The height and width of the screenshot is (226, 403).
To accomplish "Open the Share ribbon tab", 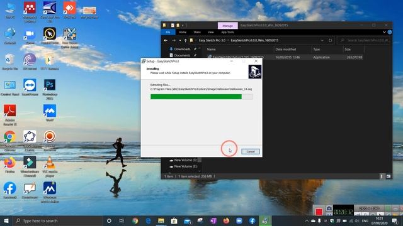I will click(x=197, y=32).
